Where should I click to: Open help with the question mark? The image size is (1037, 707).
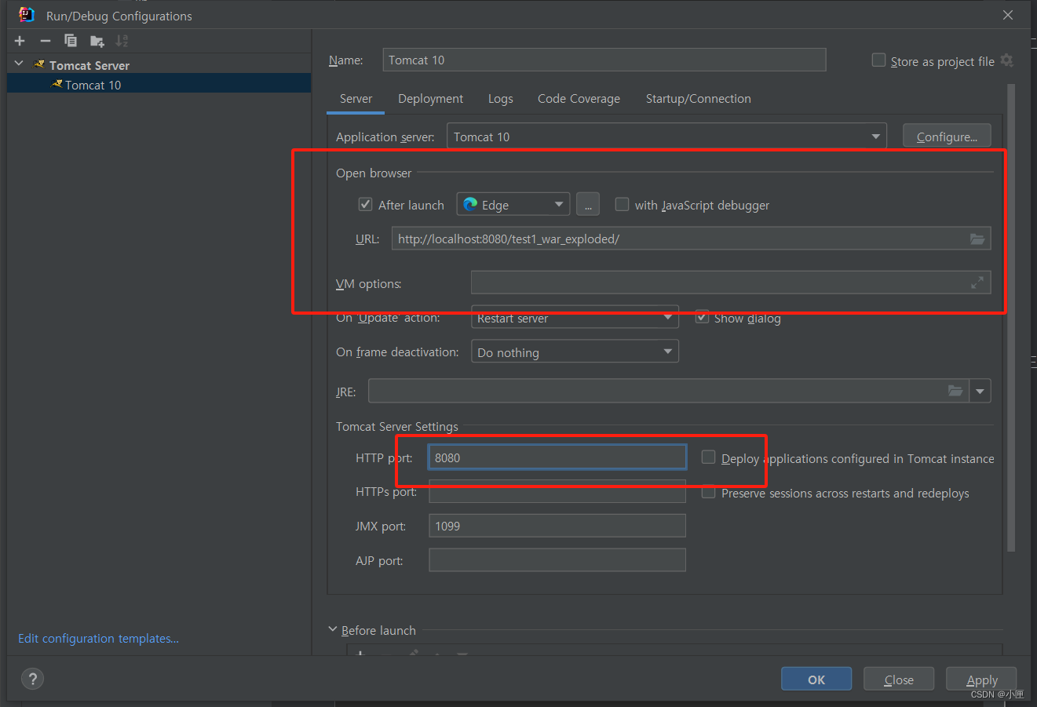(32, 679)
